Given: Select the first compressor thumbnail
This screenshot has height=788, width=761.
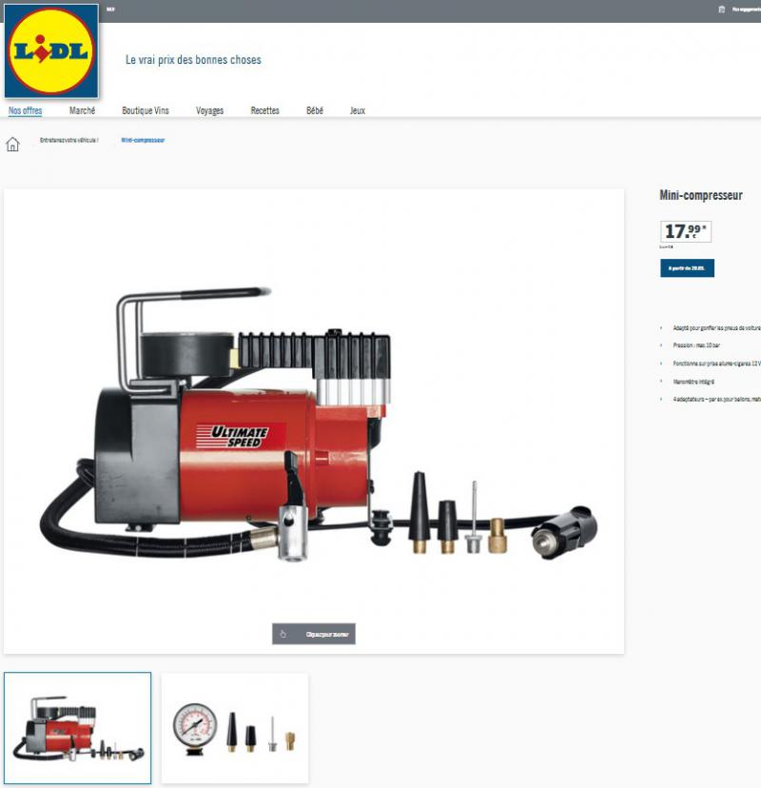Looking at the screenshot, I should tap(77, 728).
